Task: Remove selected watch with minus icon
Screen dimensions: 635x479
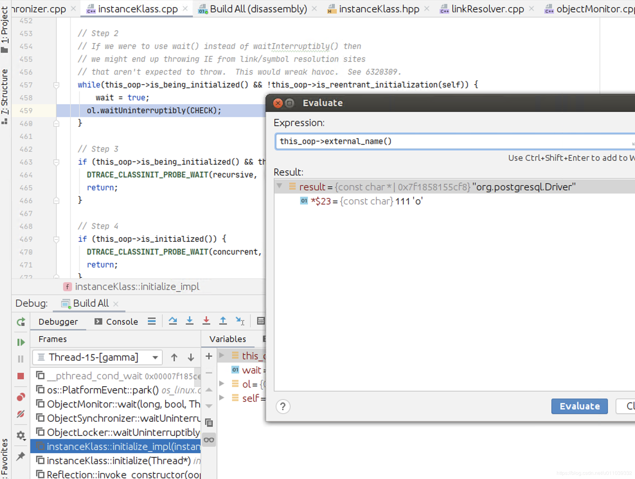Action: [209, 373]
